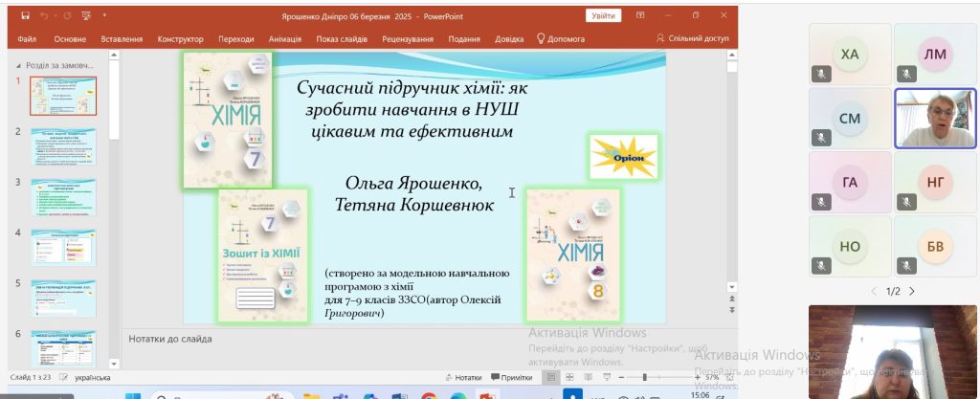Open the Довідка tab
The height and width of the screenshot is (399, 980).
point(509,38)
